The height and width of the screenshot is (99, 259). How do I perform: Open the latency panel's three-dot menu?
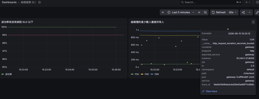[x=253, y=22]
